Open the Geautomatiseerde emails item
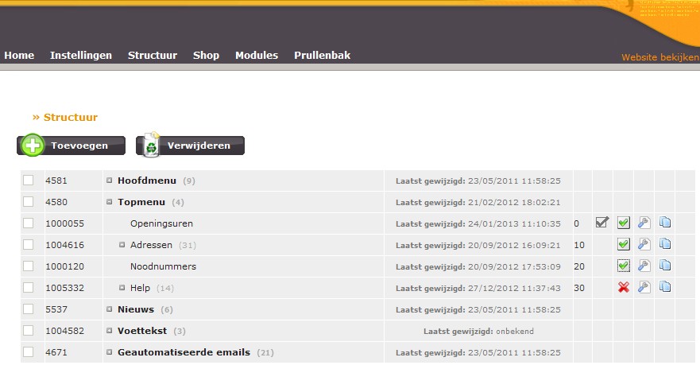The image size is (700, 365). click(x=184, y=352)
